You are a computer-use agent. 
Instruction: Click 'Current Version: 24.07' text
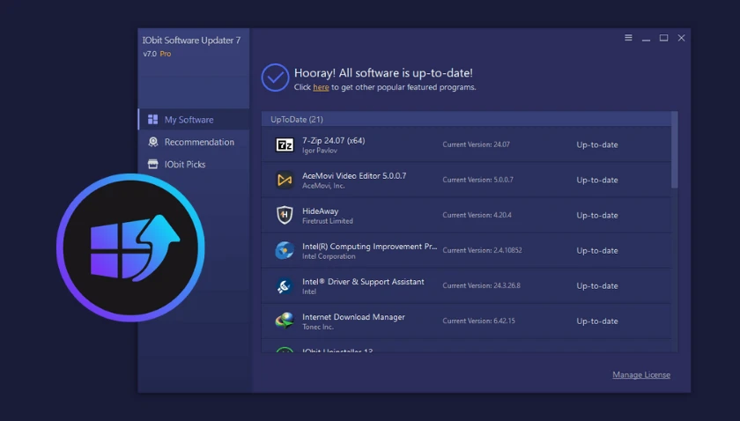[477, 144]
